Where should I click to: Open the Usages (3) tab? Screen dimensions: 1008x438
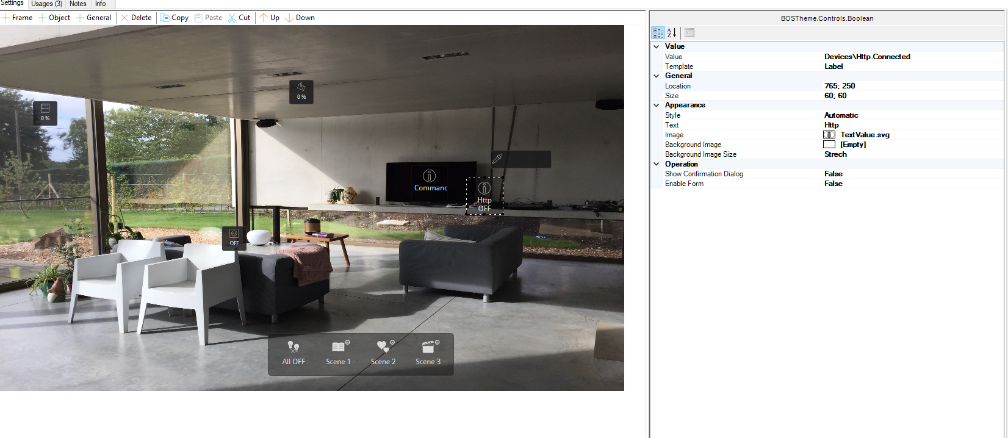tap(47, 4)
